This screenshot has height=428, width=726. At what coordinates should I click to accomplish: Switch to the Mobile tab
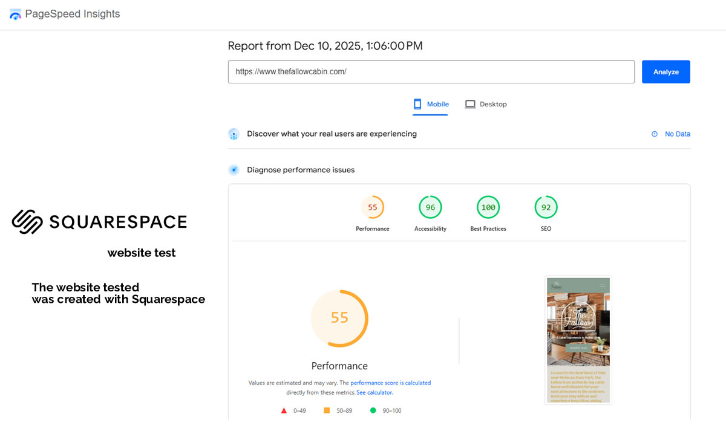click(x=431, y=104)
